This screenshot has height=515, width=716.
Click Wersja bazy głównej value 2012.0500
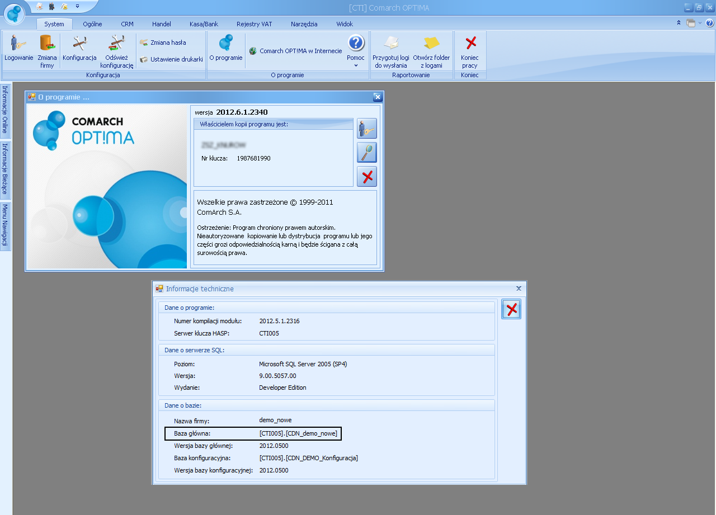click(x=274, y=446)
